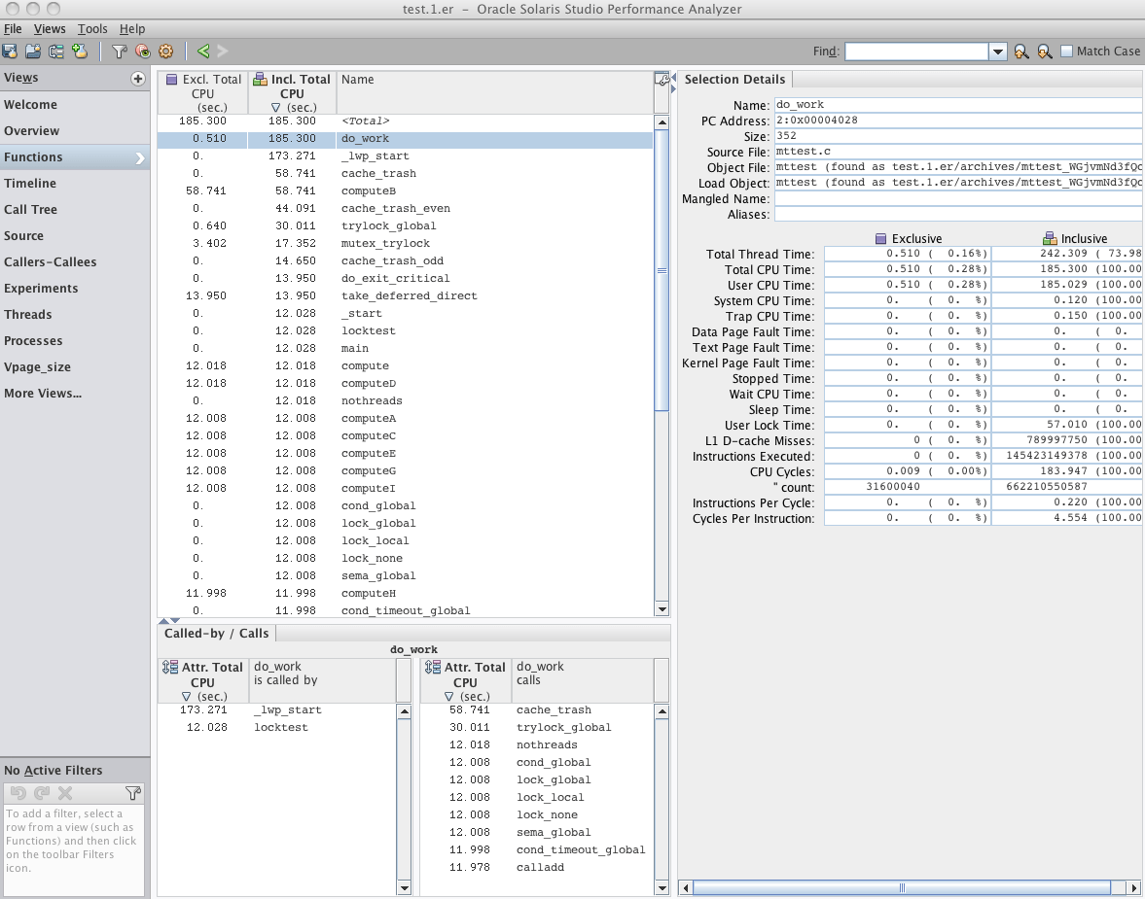The image size is (1145, 899).
Task: Select the Called-by / Calls tab
Action: [x=216, y=634]
